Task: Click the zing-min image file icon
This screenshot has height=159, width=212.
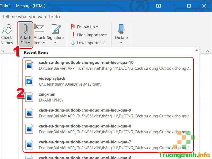Action: 29,97
